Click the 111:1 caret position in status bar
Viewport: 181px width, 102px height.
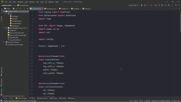click(131, 101)
